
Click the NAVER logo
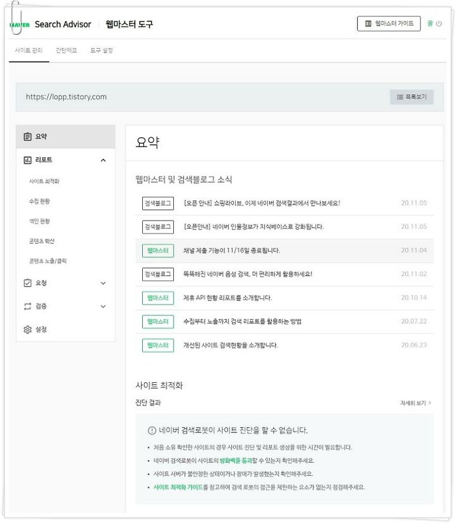coord(20,25)
